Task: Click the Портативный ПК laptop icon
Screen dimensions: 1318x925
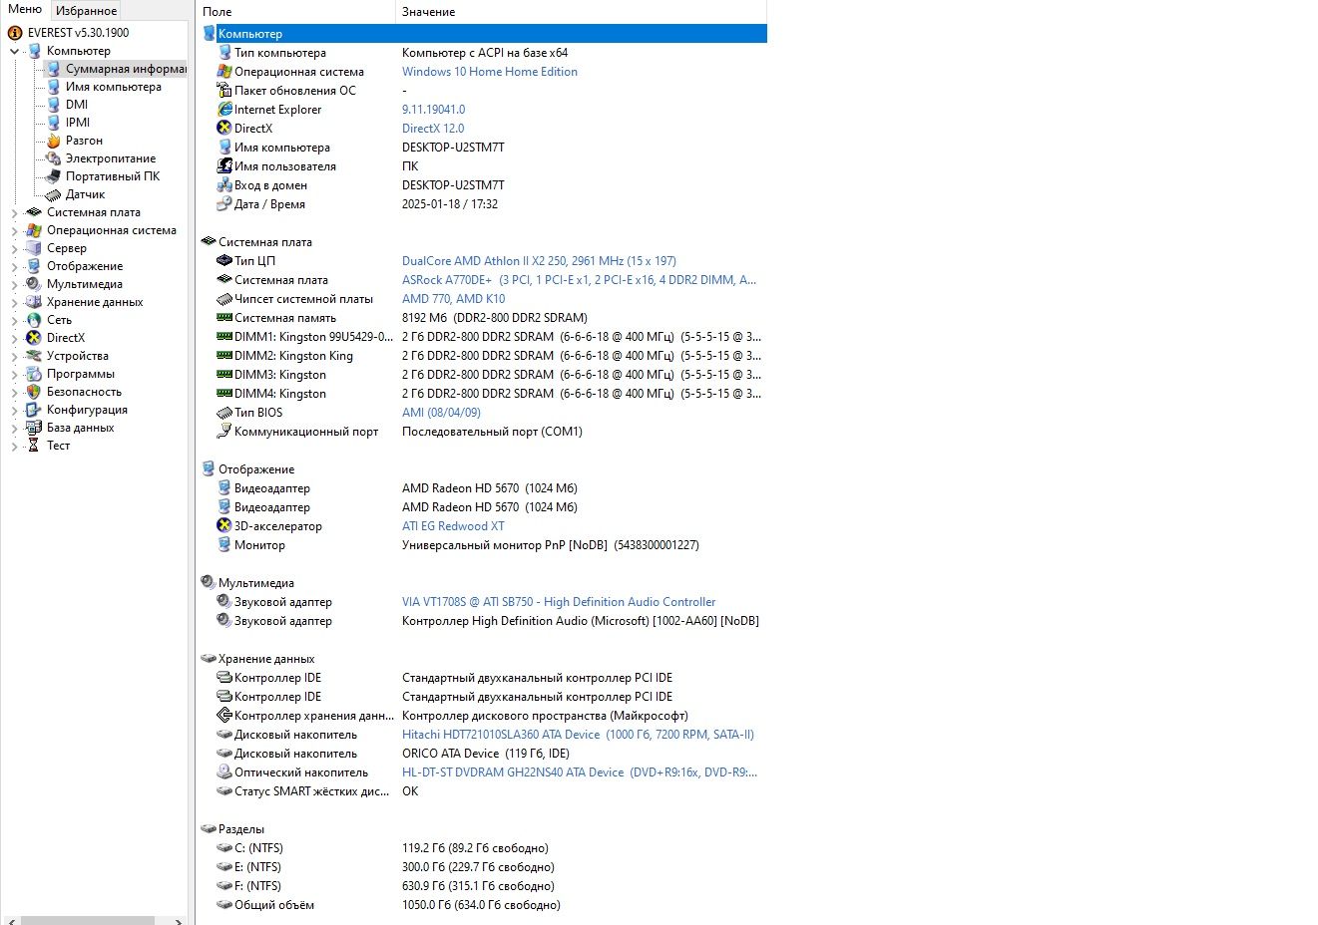Action: [x=53, y=176]
